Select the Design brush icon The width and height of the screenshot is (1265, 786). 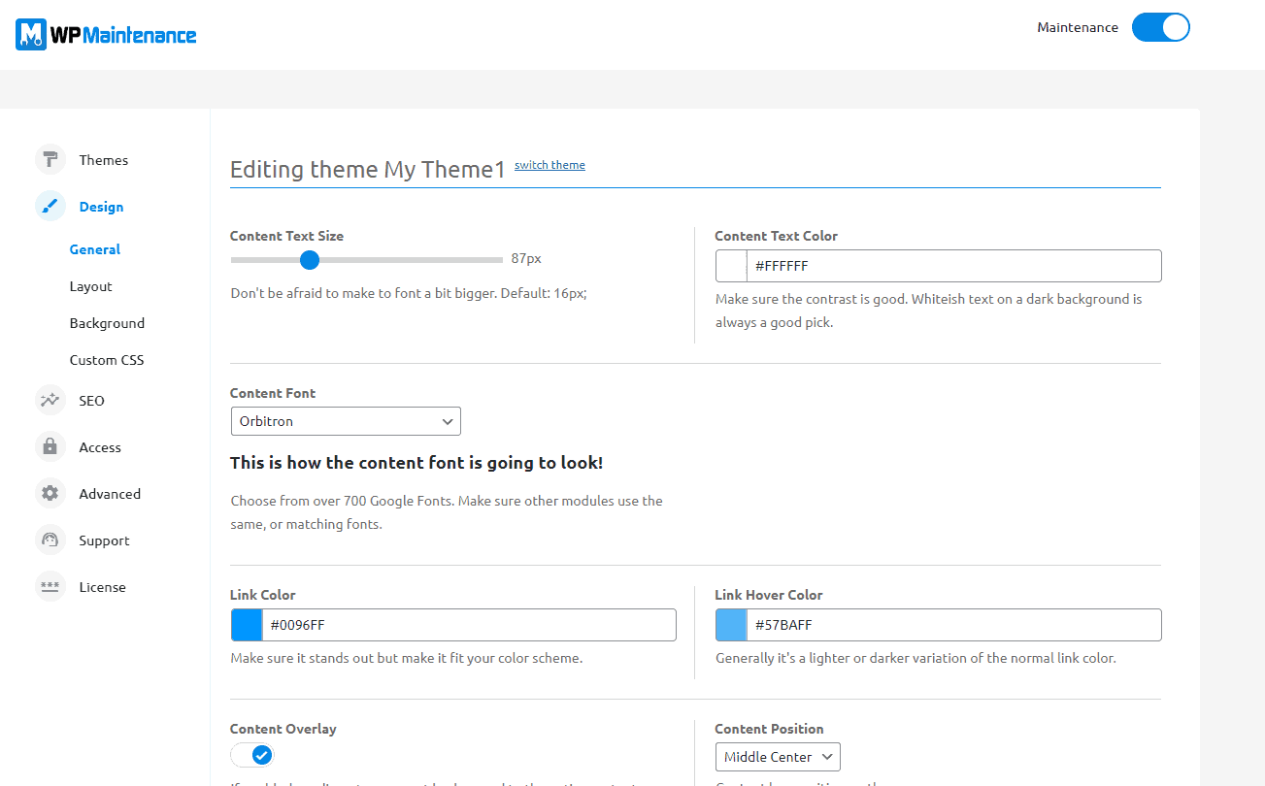pos(50,207)
